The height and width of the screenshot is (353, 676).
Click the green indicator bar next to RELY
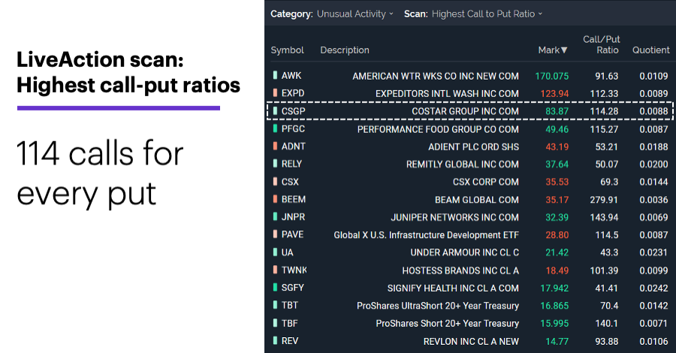tap(275, 164)
